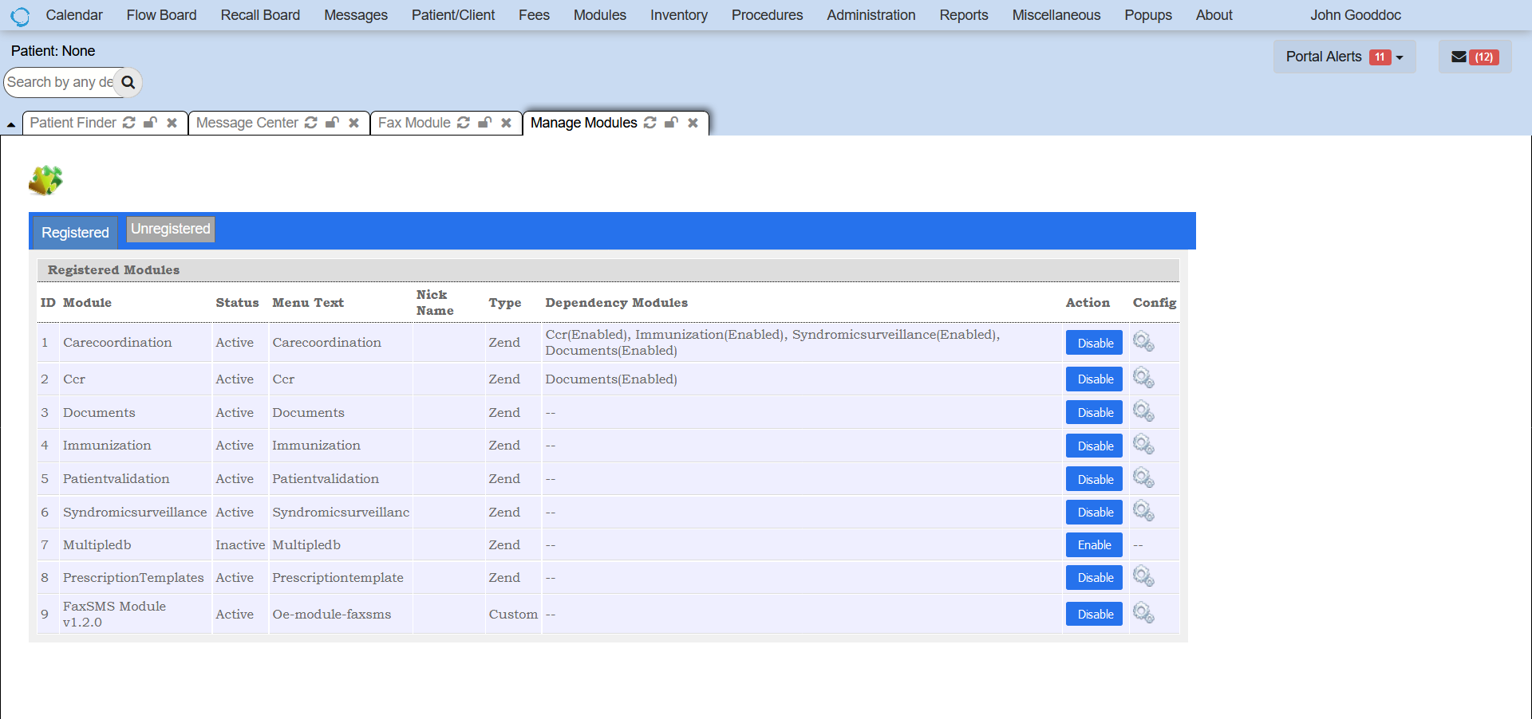This screenshot has width=1532, height=719.
Task: Click the patient search input field
Action: point(60,83)
